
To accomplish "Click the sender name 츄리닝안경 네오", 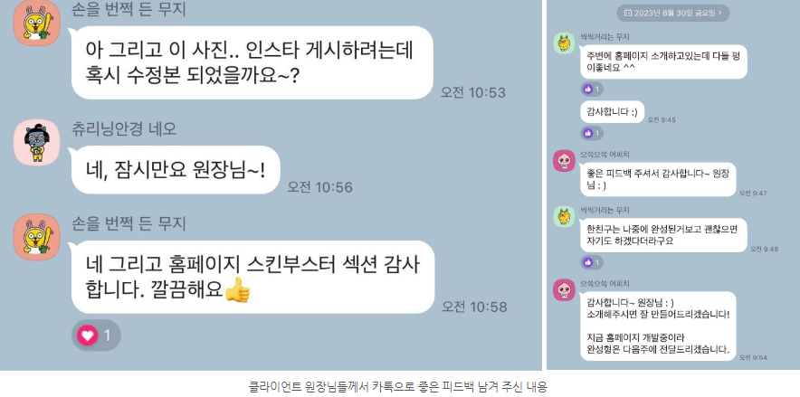I will pos(125,128).
